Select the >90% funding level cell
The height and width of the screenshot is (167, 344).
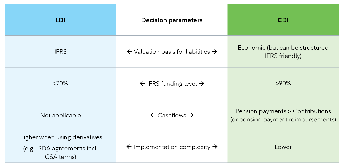click(x=283, y=84)
